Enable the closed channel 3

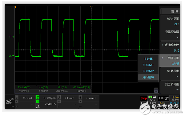68,102
